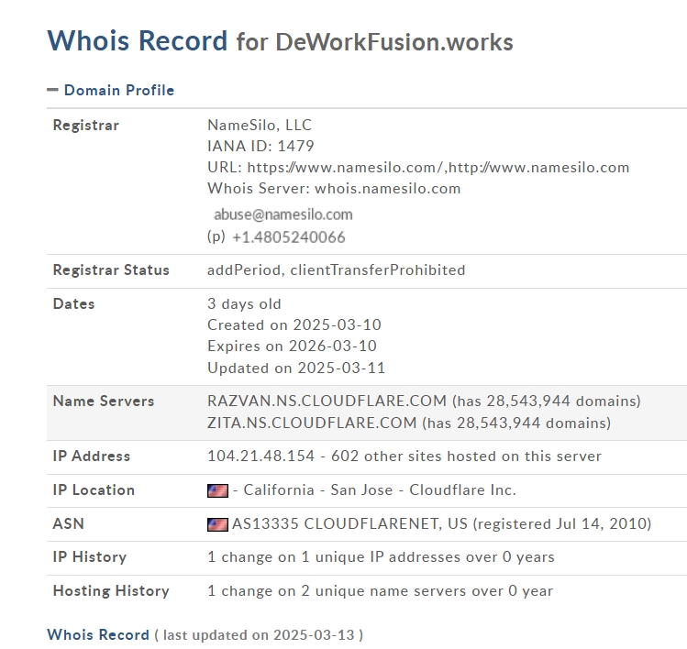Click the IP History row label
This screenshot has height=649, width=687.
coord(90,557)
